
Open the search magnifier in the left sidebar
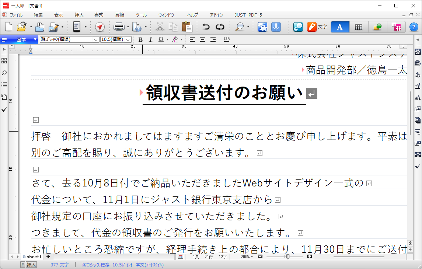4,73
